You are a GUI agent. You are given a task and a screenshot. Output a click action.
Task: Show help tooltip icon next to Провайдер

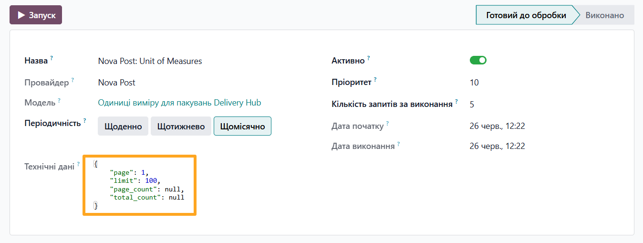73,80
